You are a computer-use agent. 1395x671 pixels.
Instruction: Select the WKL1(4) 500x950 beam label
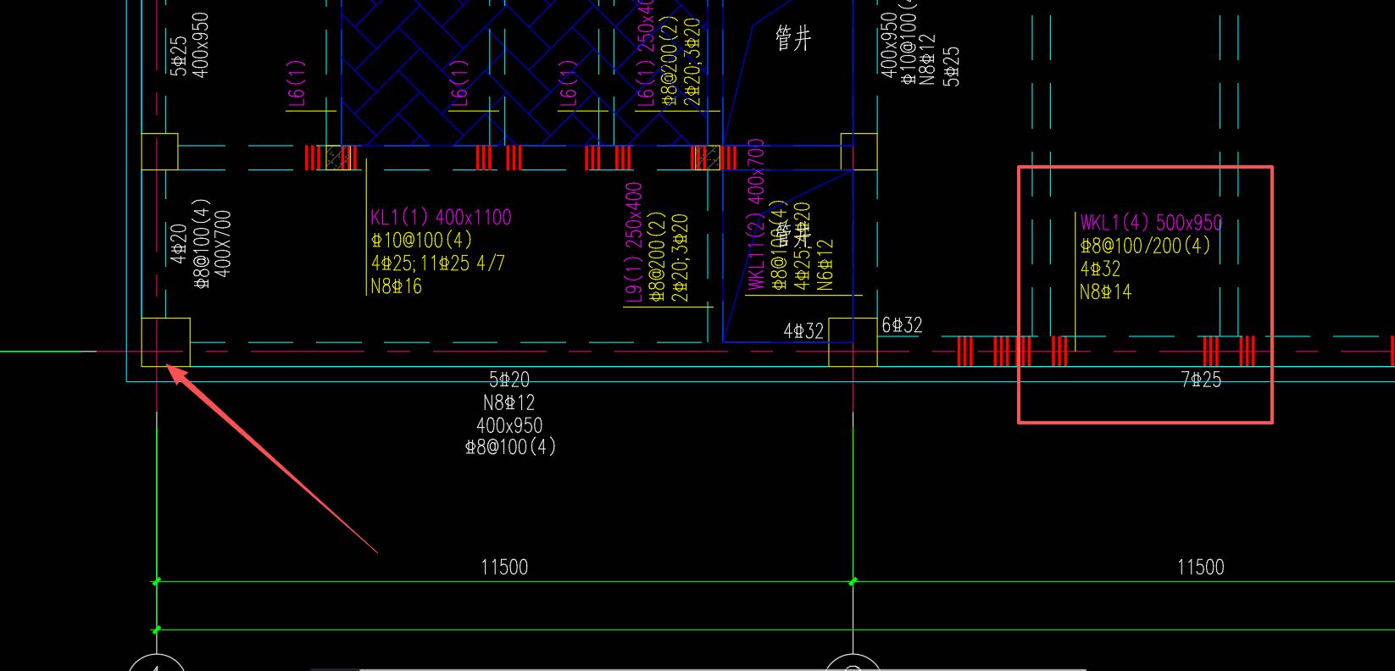point(1151,223)
